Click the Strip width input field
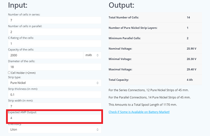 (x=54, y=106)
